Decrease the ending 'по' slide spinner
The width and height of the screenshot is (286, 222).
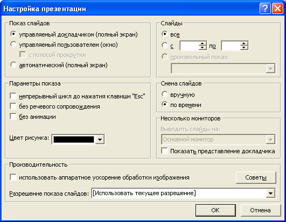(244, 48)
